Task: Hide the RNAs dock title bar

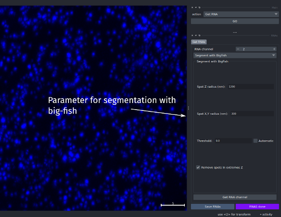Action: 196,36
